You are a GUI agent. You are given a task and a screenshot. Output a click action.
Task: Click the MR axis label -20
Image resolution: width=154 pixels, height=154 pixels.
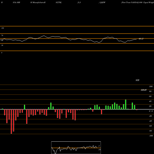pos(150,116)
